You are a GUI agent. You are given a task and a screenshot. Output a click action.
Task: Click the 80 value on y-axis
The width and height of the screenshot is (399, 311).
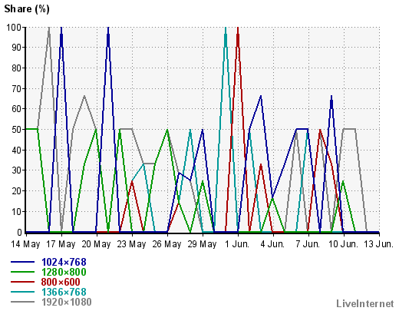click(17, 68)
